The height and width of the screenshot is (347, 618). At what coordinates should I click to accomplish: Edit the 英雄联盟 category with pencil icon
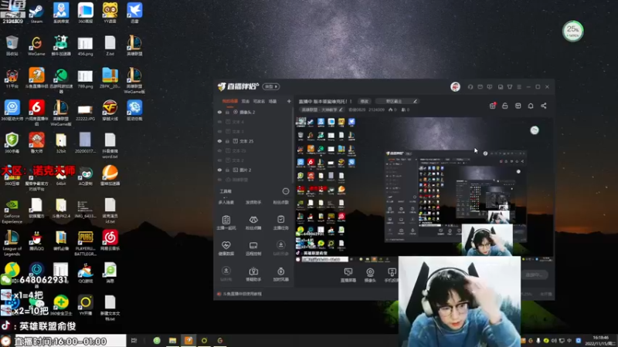(341, 109)
